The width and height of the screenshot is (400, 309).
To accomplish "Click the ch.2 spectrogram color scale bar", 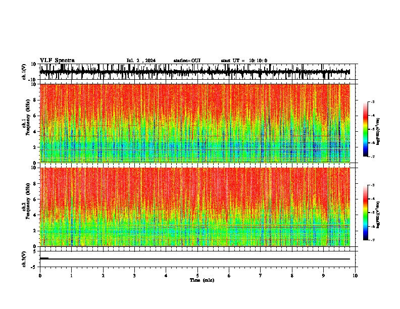I will coord(366,213).
